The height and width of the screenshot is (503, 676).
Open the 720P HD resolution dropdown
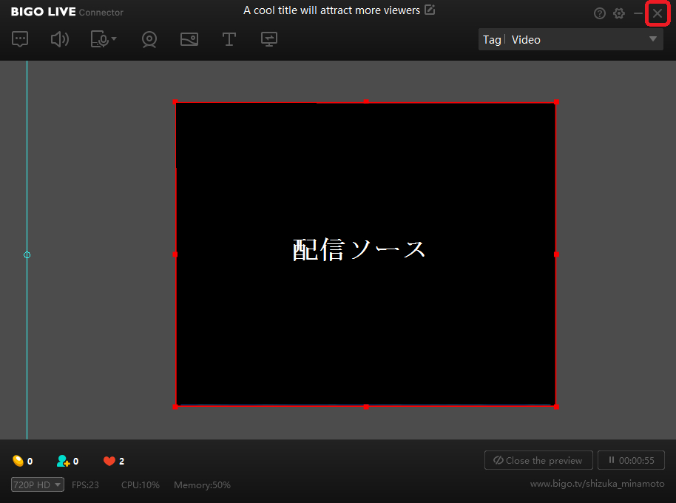(38, 485)
